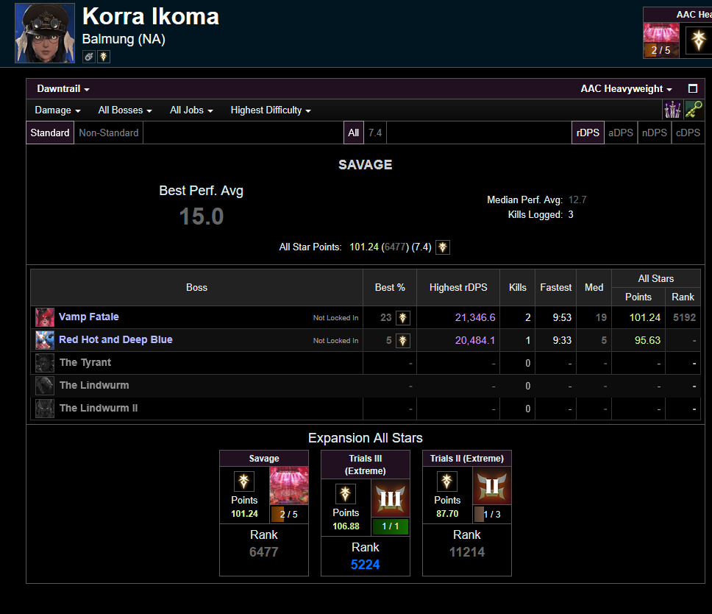Viewport: 712px width, 614px height.
Task: Click the Trials II (Extreme) card header
Action: (x=467, y=458)
